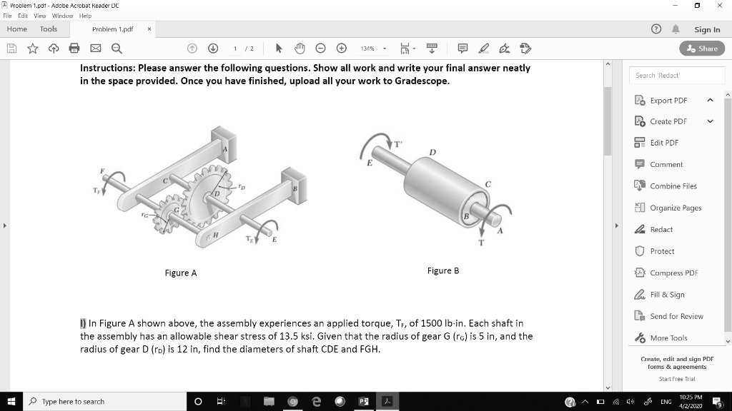This screenshot has height=411, width=732.
Task: Open the Edit menu
Action: (x=22, y=15)
